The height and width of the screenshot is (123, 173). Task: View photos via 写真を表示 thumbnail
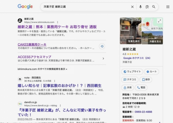(131, 31)
